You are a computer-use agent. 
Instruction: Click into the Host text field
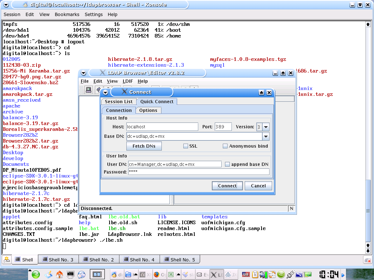point(162,127)
